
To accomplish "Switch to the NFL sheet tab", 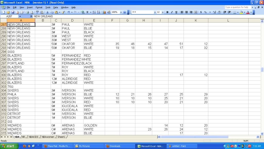I will click(23, 137).
